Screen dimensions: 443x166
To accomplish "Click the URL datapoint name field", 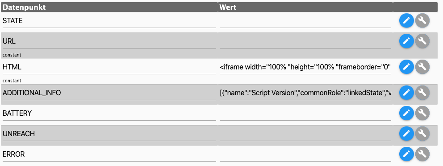I will tap(109, 41).
